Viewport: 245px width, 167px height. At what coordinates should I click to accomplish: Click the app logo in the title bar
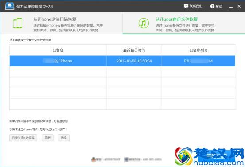pyautogui.click(x=10, y=6)
